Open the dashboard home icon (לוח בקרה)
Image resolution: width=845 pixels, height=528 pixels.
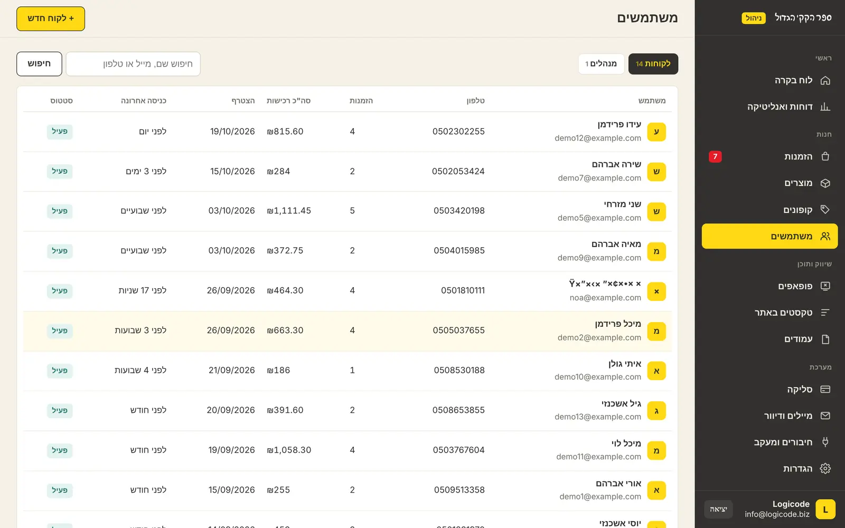(825, 80)
